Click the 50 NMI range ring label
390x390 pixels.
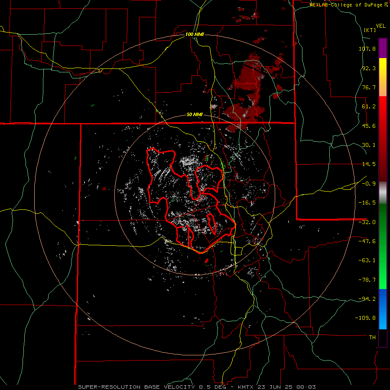pyautogui.click(x=195, y=114)
